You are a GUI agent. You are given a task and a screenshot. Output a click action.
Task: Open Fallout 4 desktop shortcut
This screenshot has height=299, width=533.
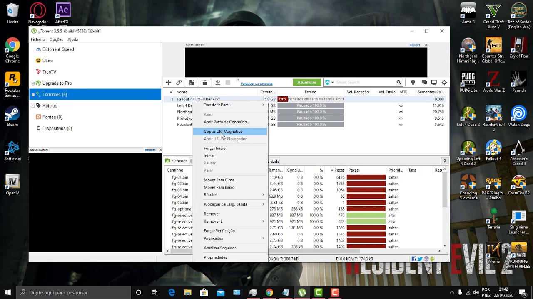click(493, 151)
